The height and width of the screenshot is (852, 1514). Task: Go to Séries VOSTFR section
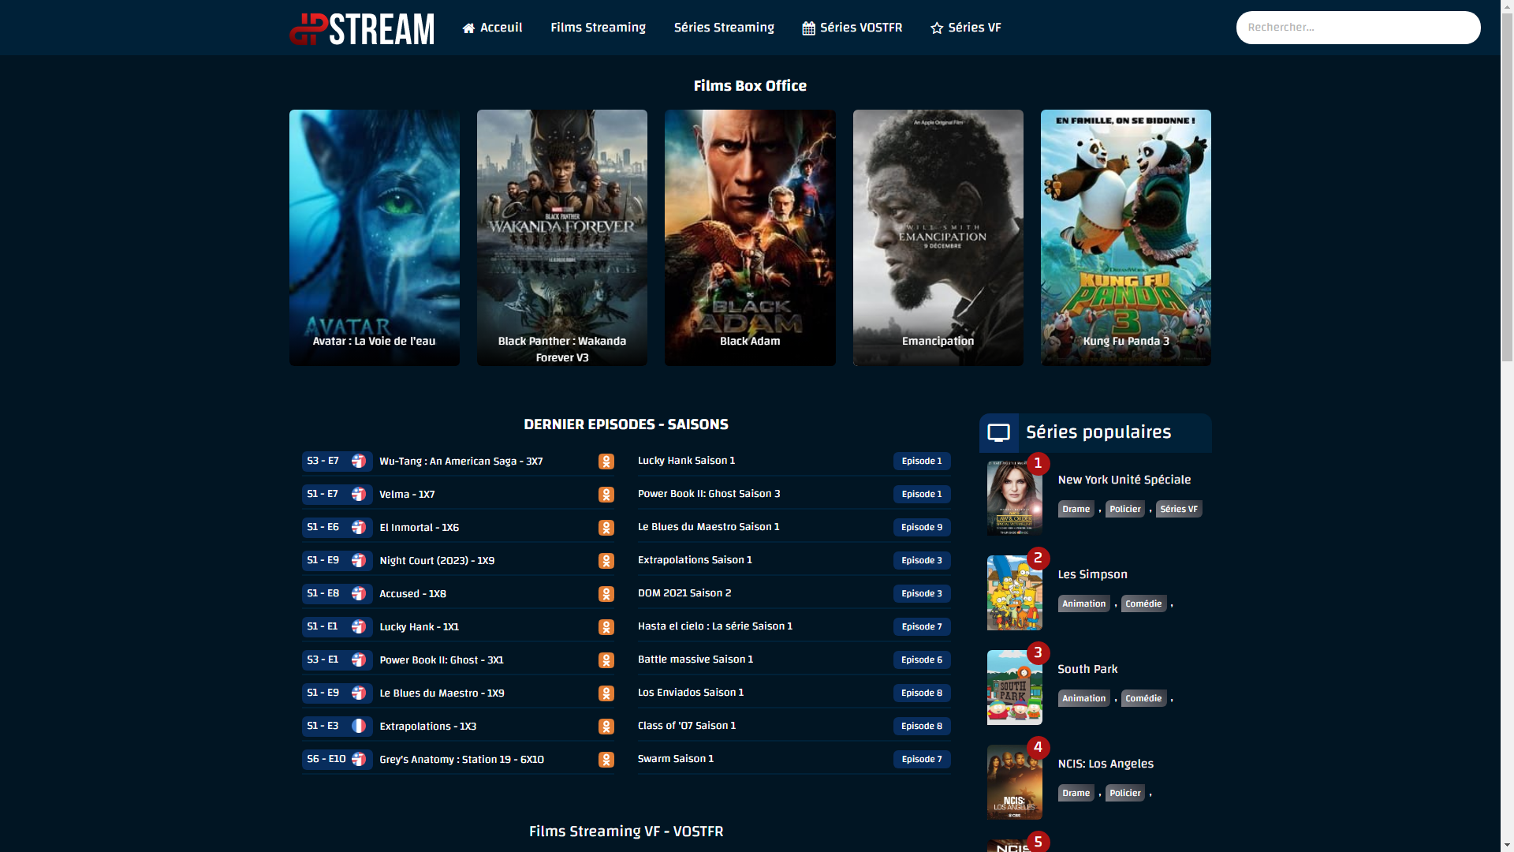(852, 28)
